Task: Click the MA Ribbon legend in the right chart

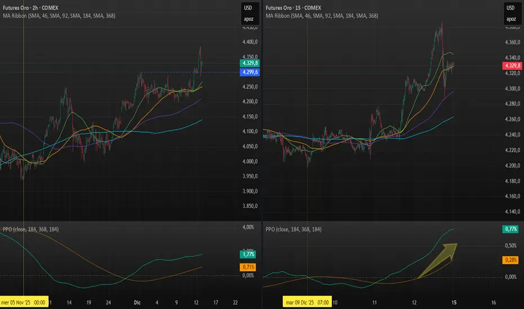Action: [x=322, y=16]
